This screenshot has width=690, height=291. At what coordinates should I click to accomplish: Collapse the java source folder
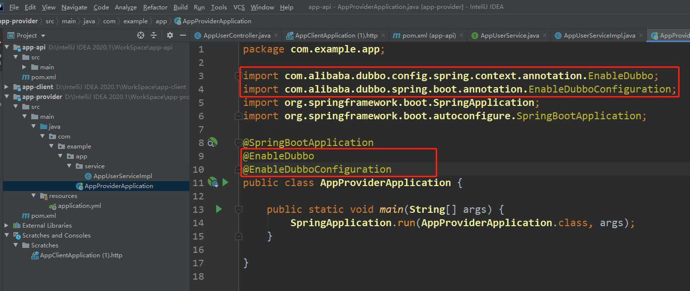point(33,126)
